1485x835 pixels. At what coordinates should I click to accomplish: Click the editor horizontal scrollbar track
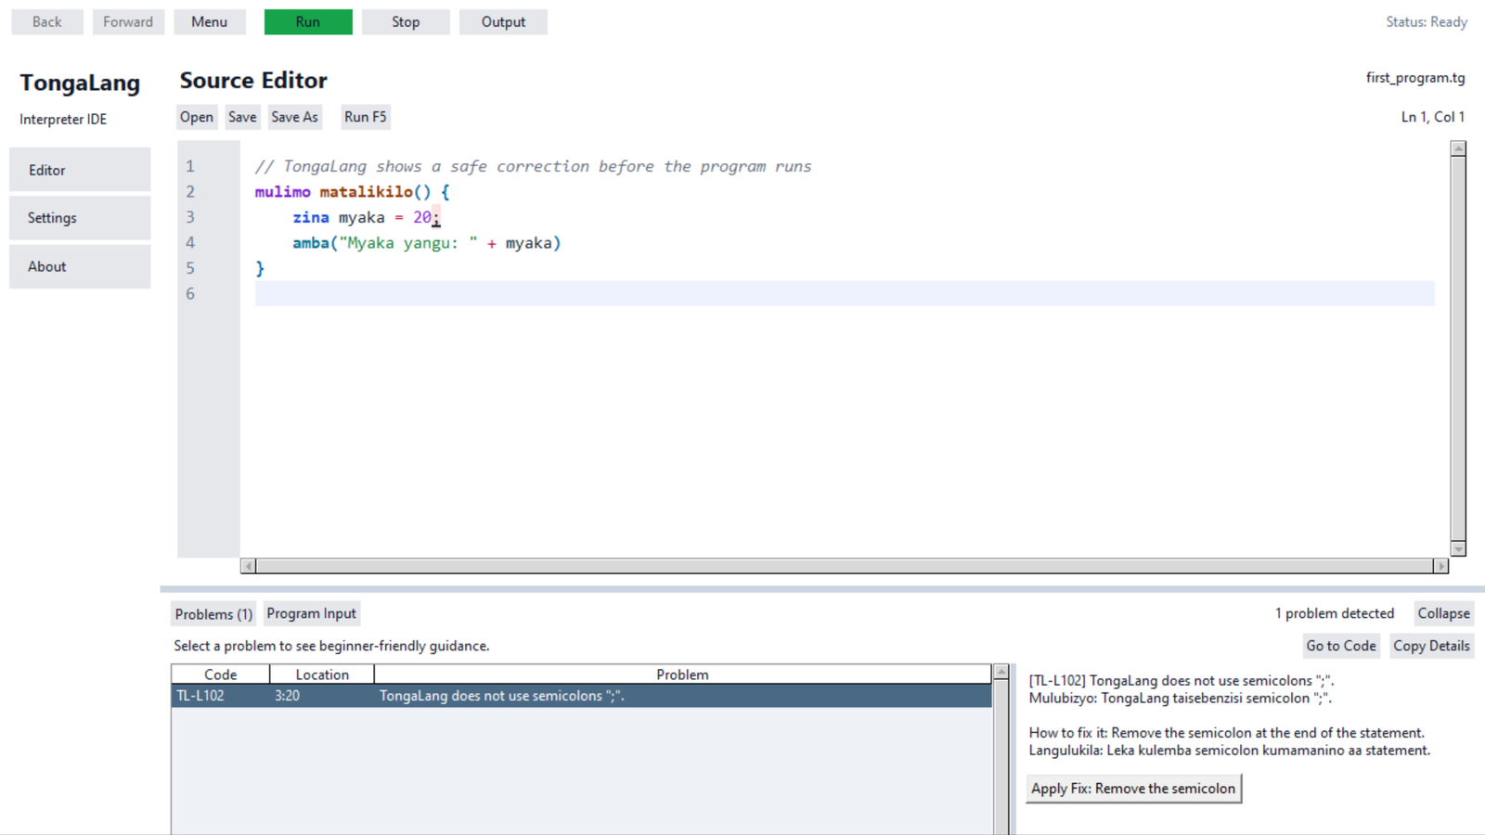[x=845, y=566]
